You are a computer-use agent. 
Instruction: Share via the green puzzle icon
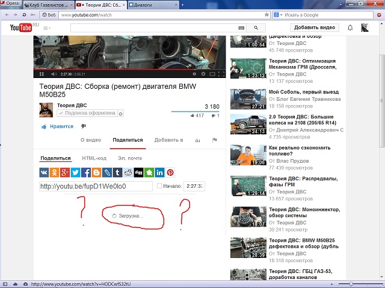click(x=149, y=173)
